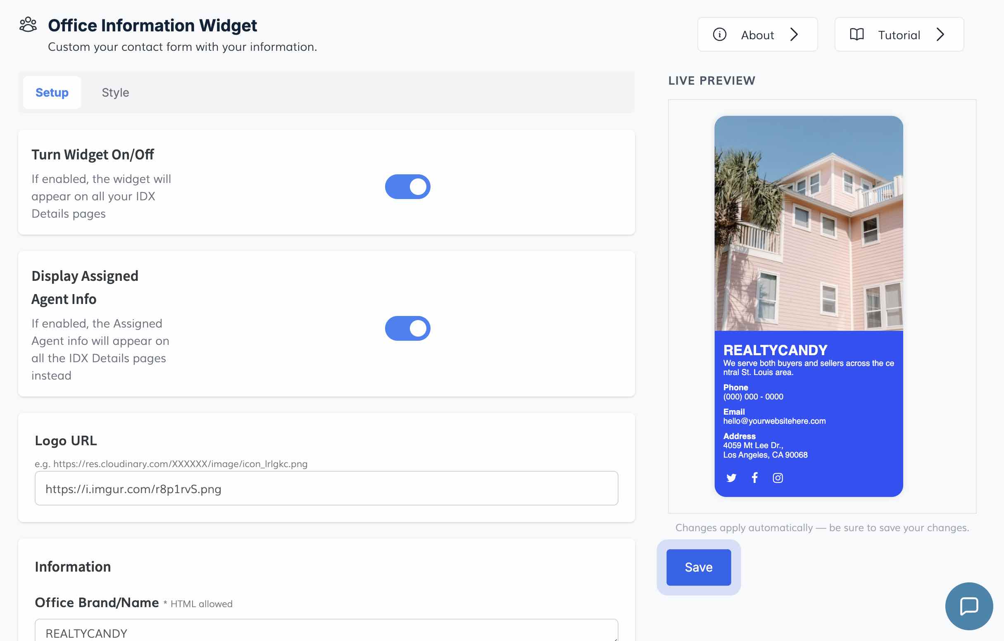Click the people group icon beside title

click(x=28, y=25)
